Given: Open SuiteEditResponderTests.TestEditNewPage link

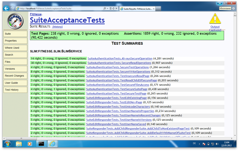Looking at the screenshot, I should (x=114, y=102).
